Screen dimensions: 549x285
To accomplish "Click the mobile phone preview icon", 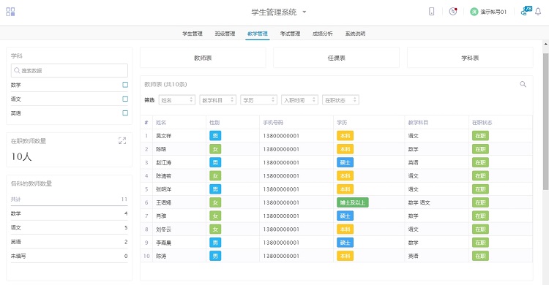I will pos(431,12).
